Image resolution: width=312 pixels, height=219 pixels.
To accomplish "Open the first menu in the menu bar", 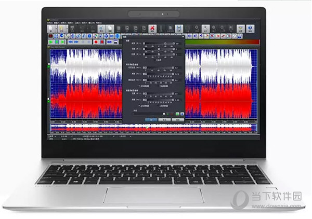I will 50,23.
